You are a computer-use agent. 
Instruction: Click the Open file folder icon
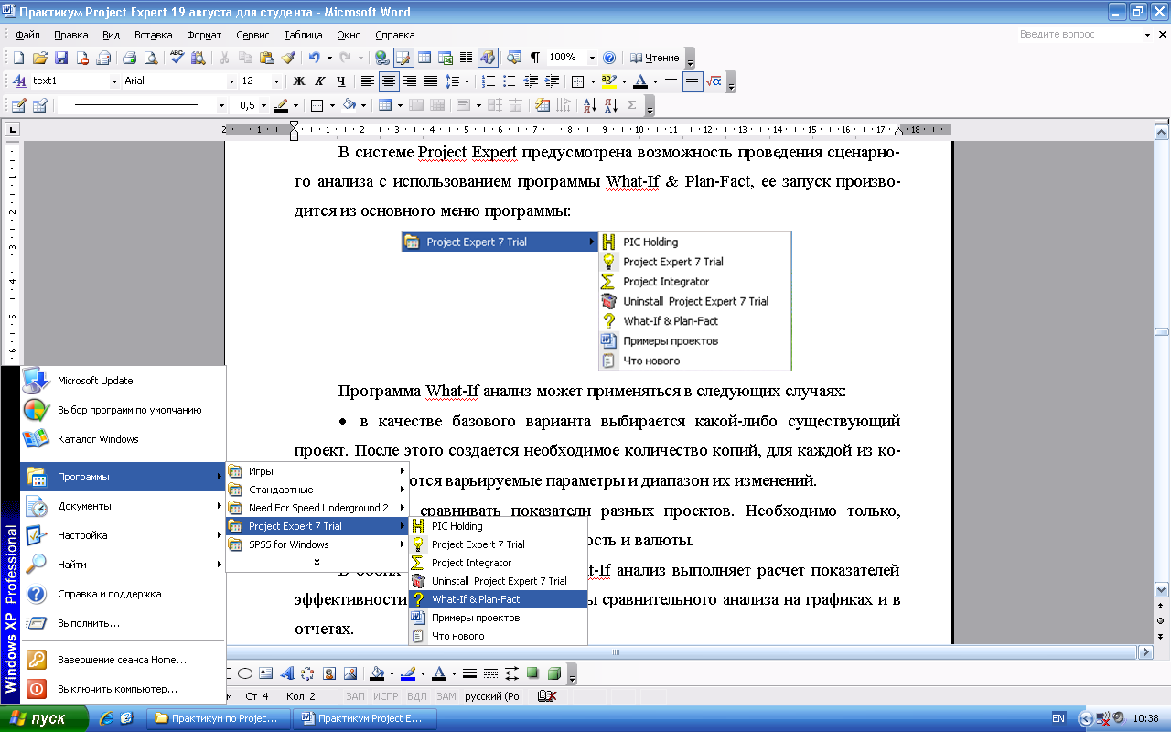(40, 58)
